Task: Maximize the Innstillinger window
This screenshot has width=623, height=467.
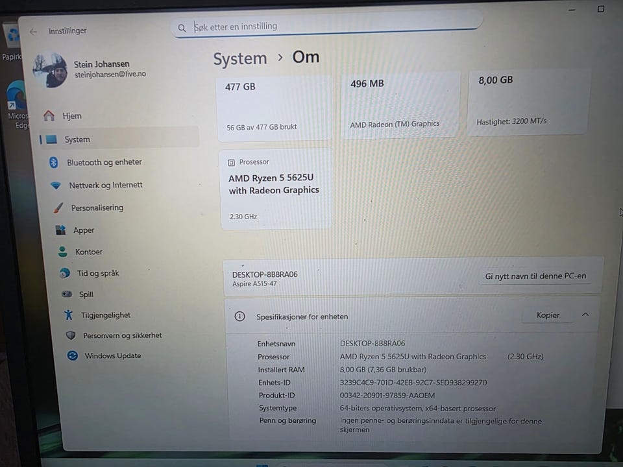Action: [x=601, y=8]
